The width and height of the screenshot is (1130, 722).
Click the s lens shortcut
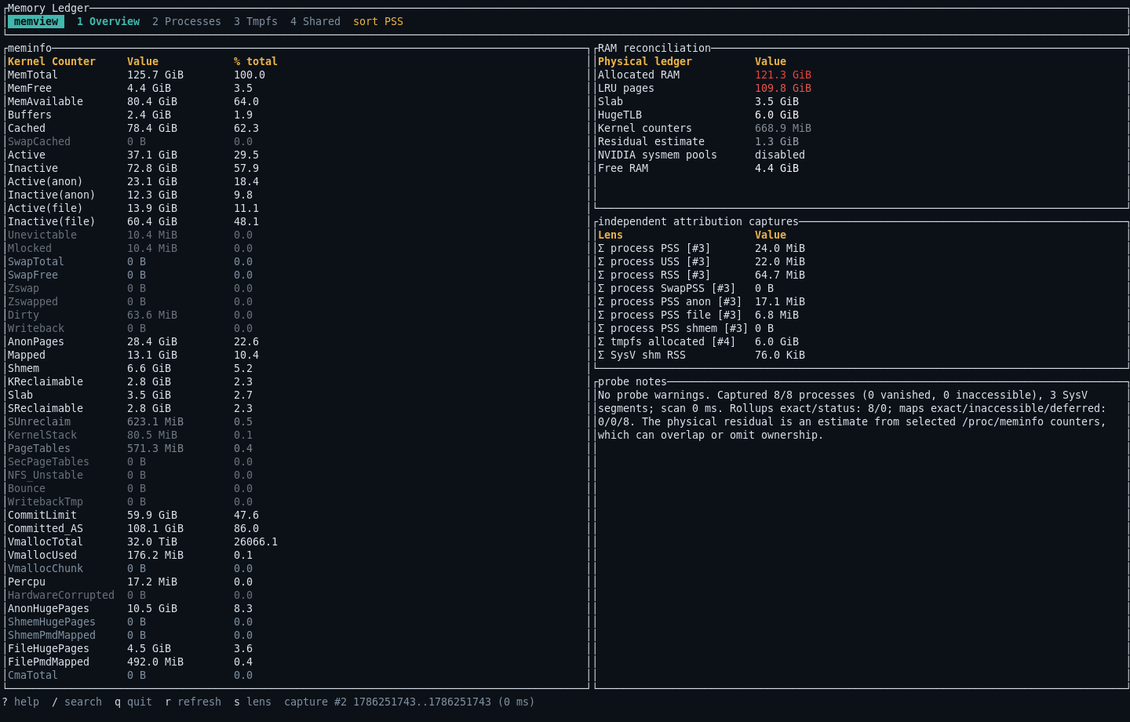(253, 702)
